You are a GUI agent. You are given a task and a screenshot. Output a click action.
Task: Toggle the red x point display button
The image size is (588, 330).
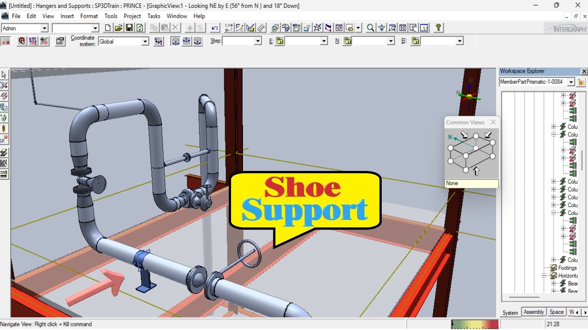tap(6, 42)
